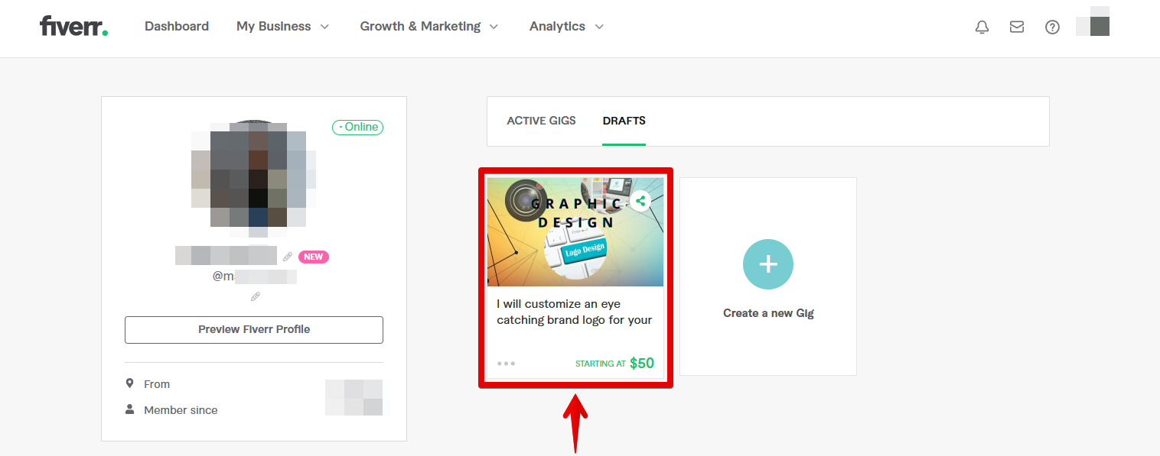This screenshot has width=1160, height=456.
Task: Select the Drafts tab
Action: (624, 121)
